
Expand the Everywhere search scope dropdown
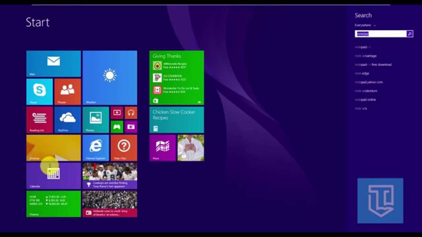coord(365,25)
